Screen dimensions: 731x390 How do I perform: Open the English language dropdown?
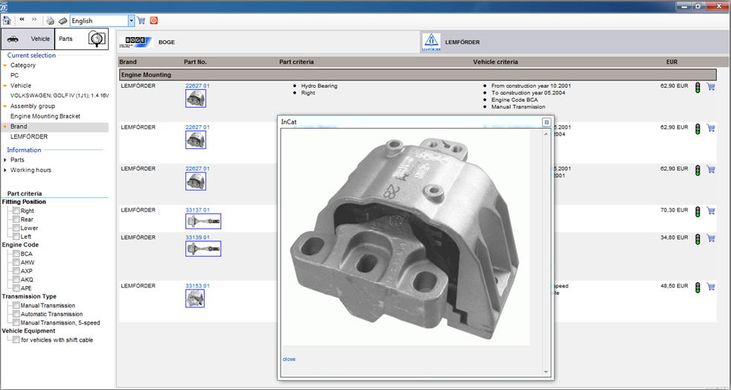[x=131, y=21]
